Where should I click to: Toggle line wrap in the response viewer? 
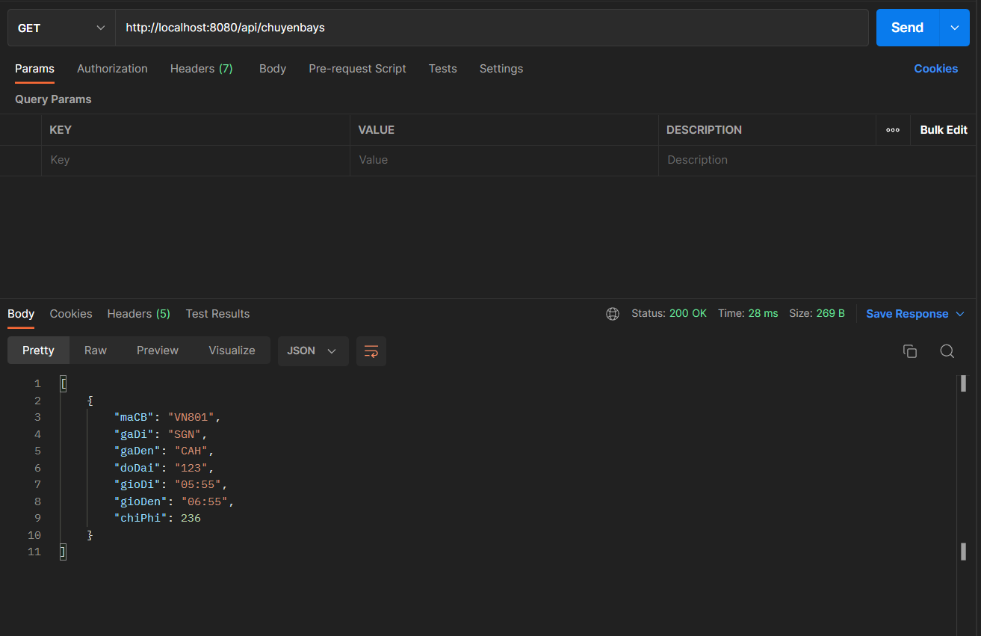(x=371, y=351)
